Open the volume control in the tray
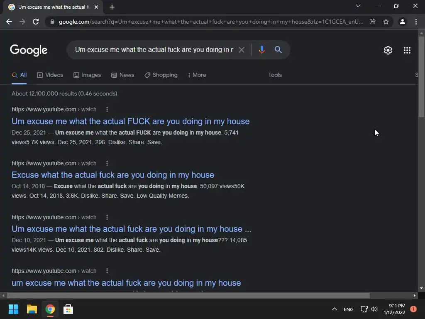This screenshot has height=319, width=425. click(x=374, y=309)
